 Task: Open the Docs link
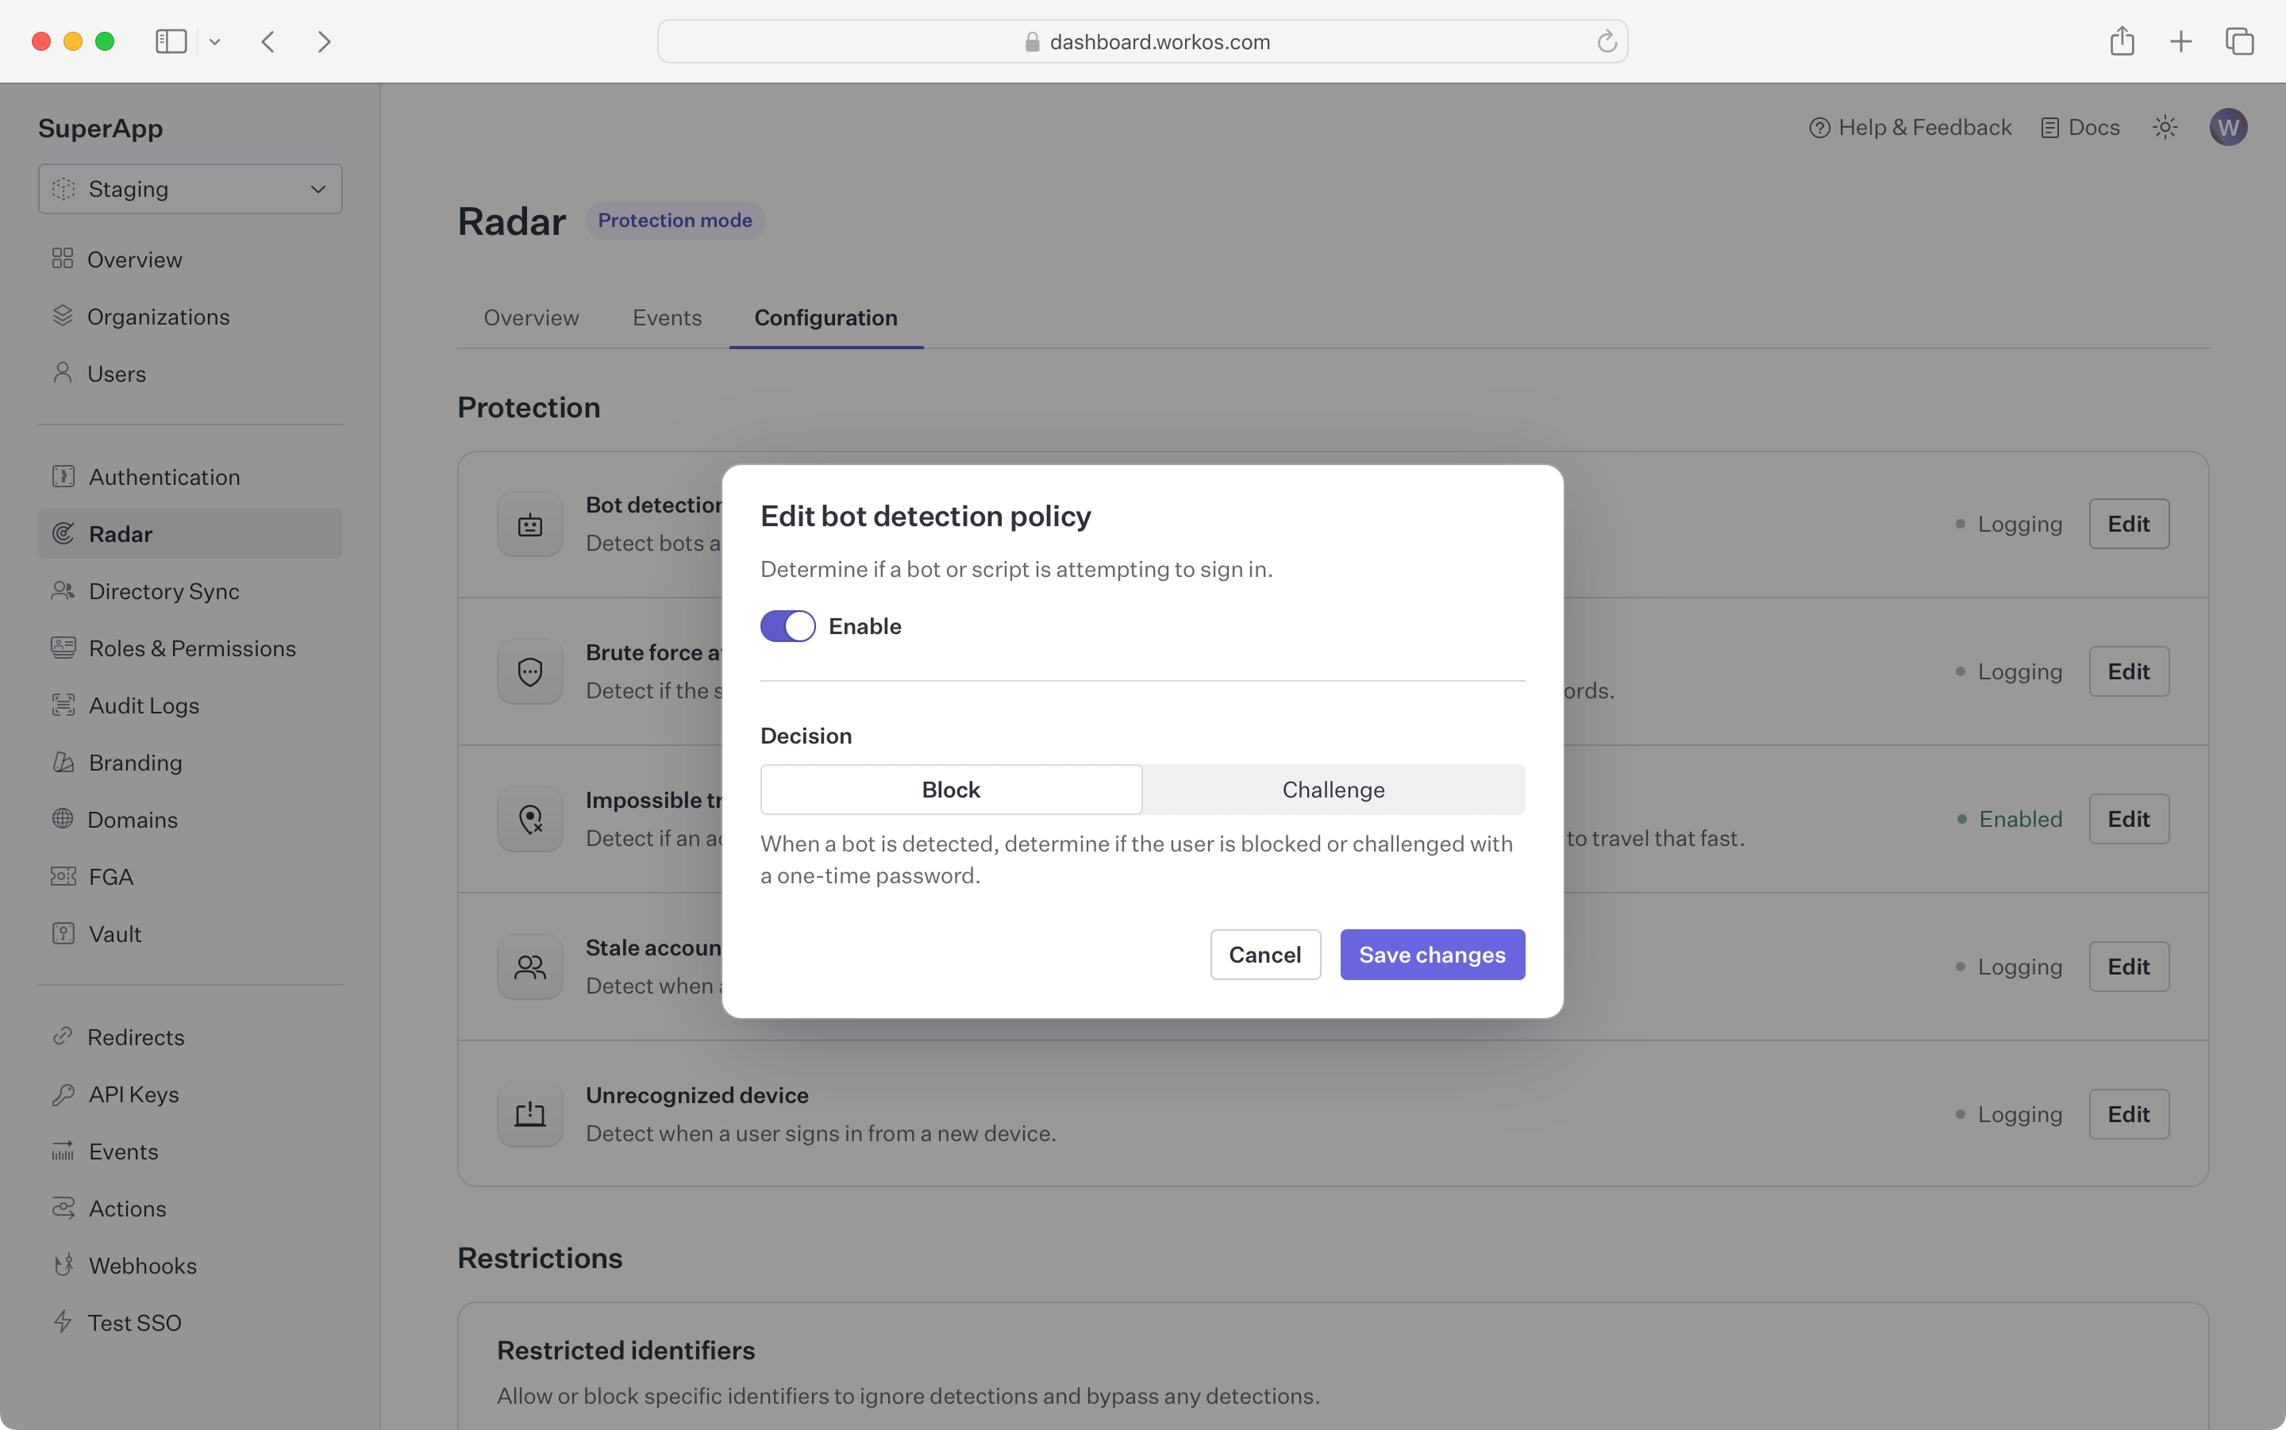[2080, 128]
